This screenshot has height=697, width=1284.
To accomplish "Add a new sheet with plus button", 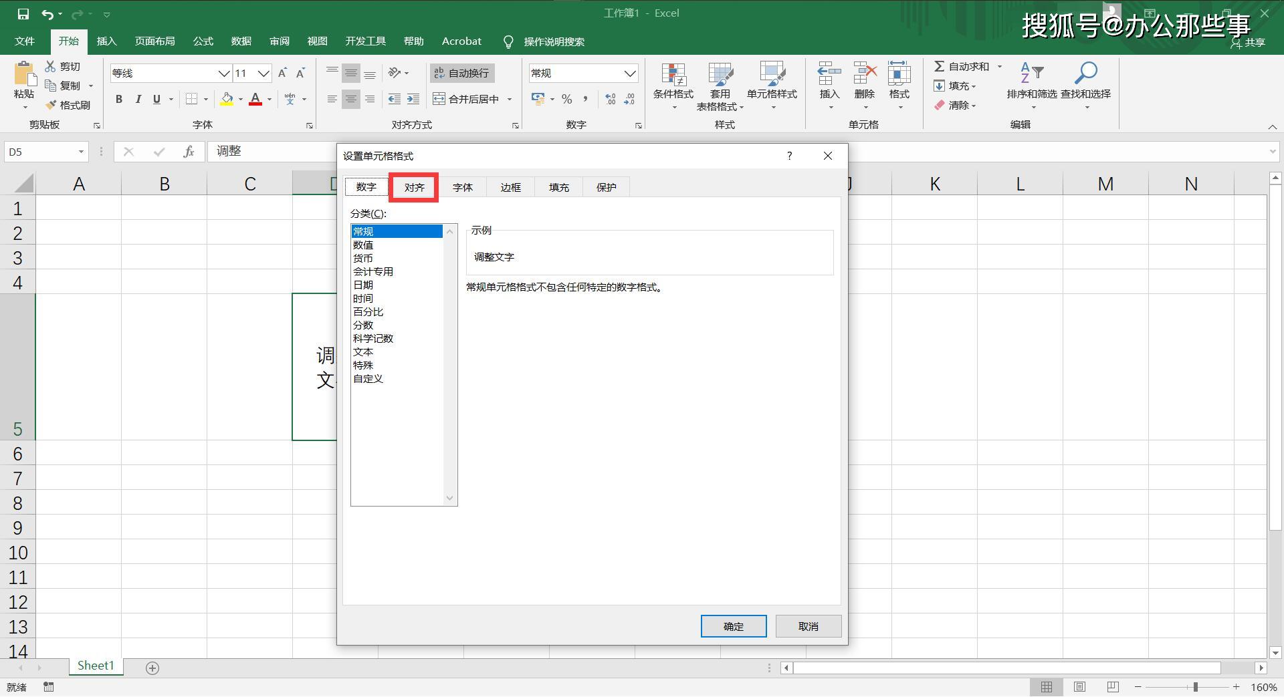I will [x=152, y=668].
